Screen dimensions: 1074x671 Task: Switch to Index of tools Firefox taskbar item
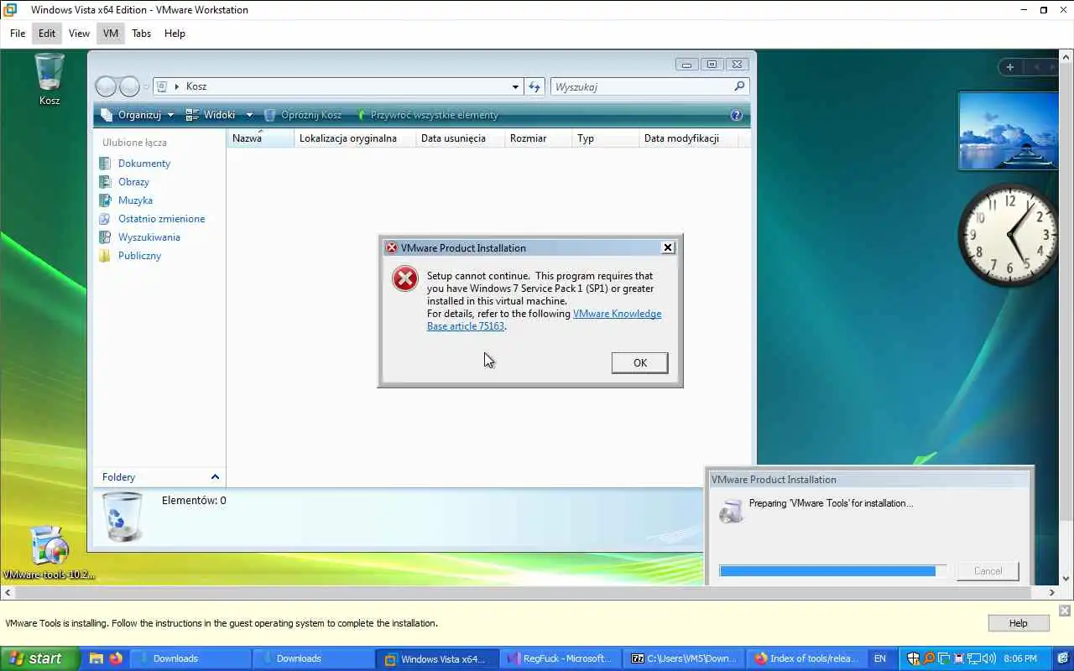click(x=807, y=658)
